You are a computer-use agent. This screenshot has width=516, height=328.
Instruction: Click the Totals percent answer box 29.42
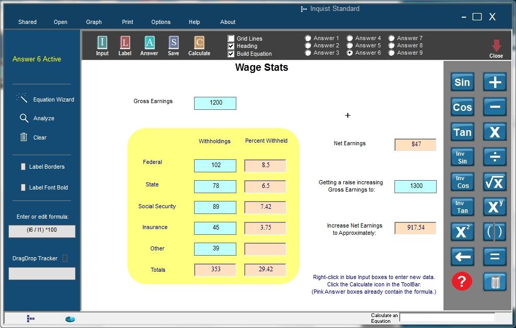[265, 270]
